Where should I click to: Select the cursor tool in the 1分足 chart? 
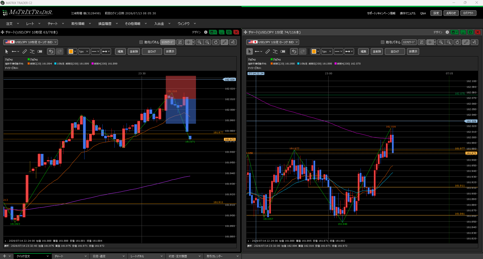coord(250,51)
